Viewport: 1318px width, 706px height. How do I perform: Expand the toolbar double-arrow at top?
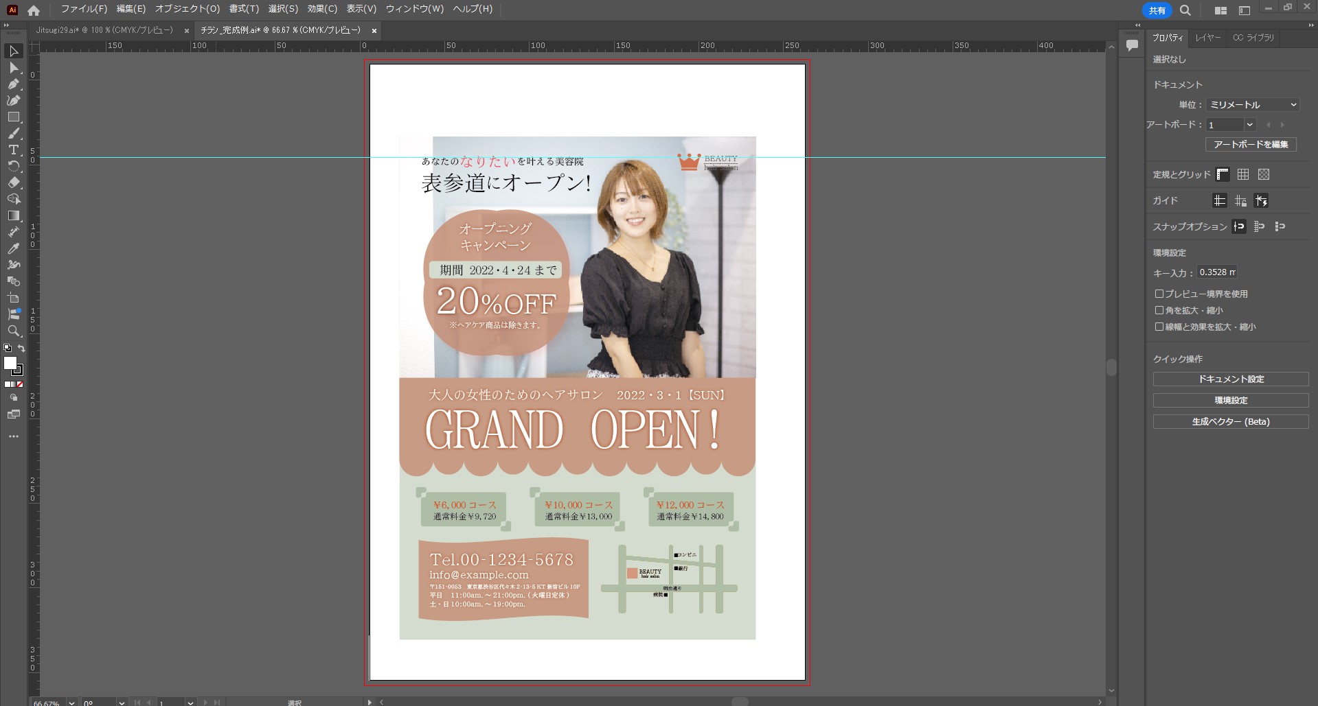click(7, 25)
